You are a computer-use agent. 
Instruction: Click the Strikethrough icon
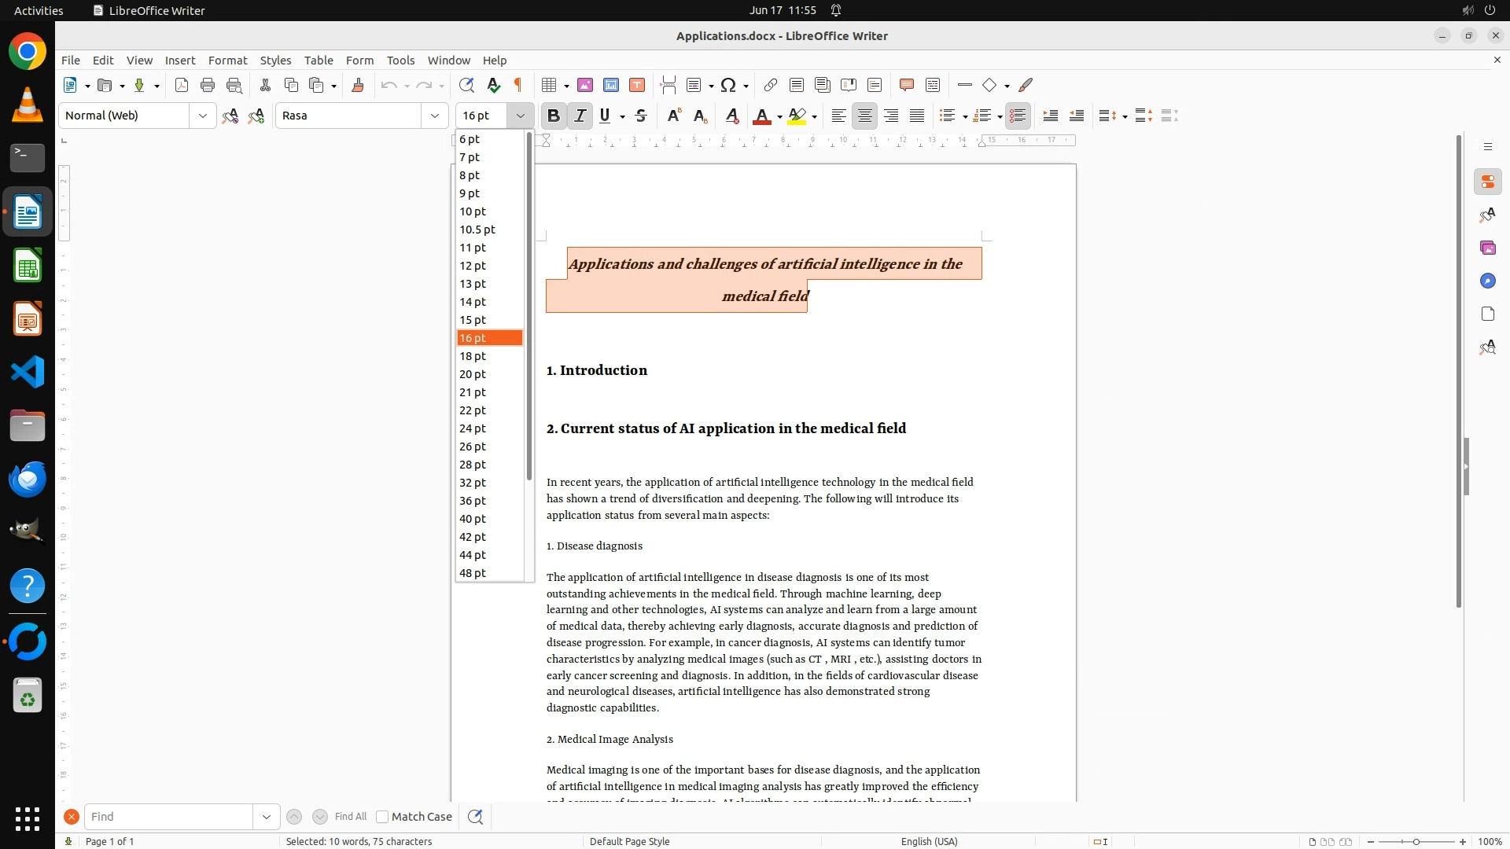(641, 116)
